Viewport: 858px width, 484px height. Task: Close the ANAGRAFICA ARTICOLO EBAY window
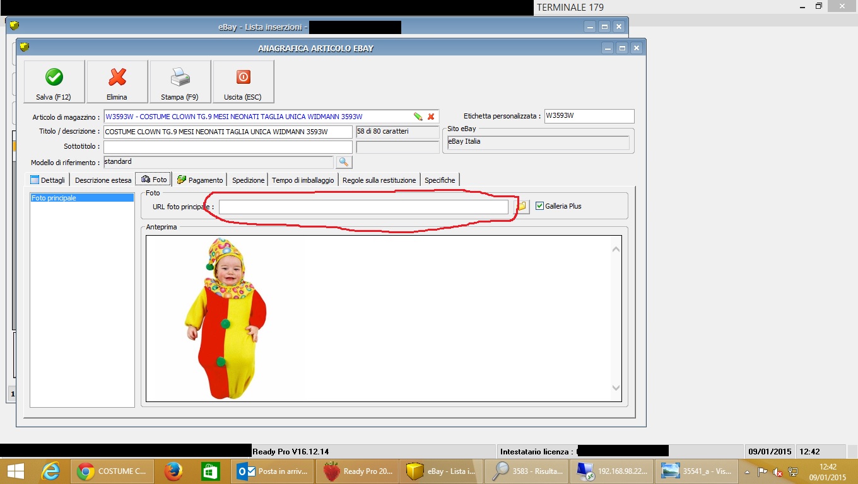pos(637,48)
